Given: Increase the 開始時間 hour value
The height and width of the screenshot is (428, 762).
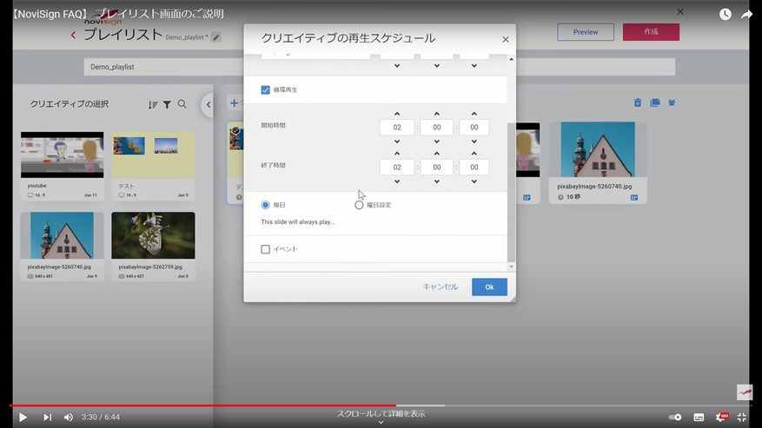Looking at the screenshot, I should (x=397, y=114).
